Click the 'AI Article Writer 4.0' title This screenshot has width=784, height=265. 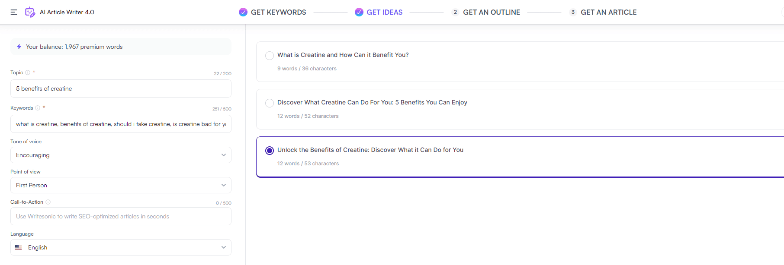[67, 12]
